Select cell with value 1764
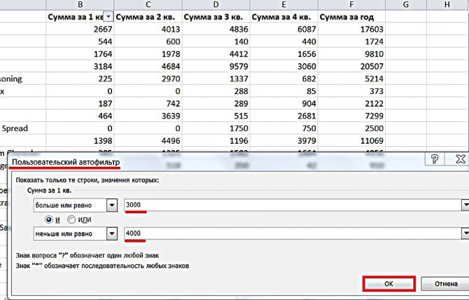Image resolution: width=469 pixels, height=300 pixels. click(x=80, y=54)
